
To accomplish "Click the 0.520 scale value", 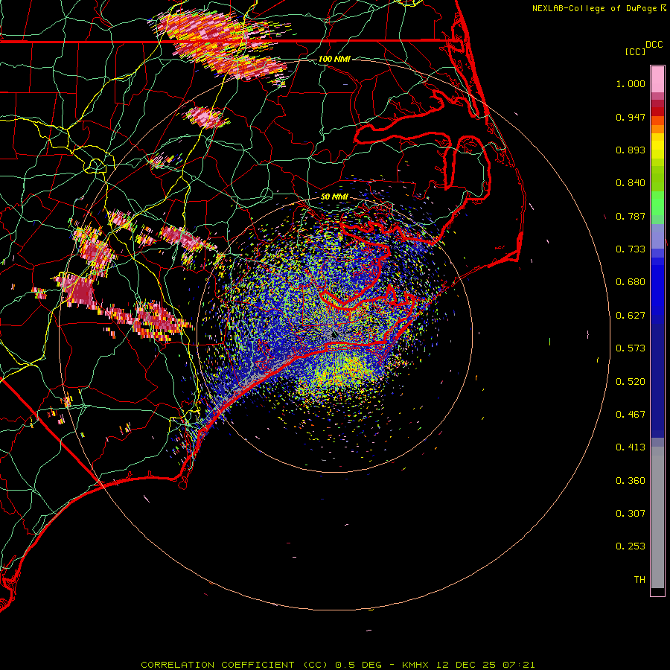I will [631, 382].
